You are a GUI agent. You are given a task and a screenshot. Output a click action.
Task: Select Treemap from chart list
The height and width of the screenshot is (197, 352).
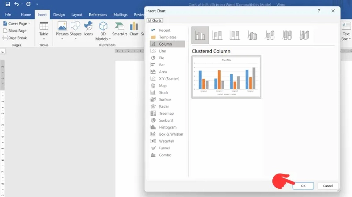click(x=167, y=114)
